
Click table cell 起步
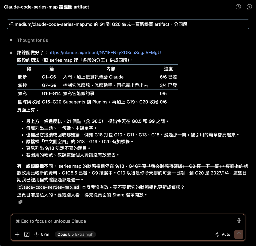(29, 77)
